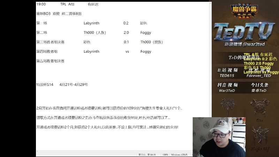Click the Windows (CRLF) status bar entry
The width and height of the screenshot is (279, 157).
[x=179, y=155]
